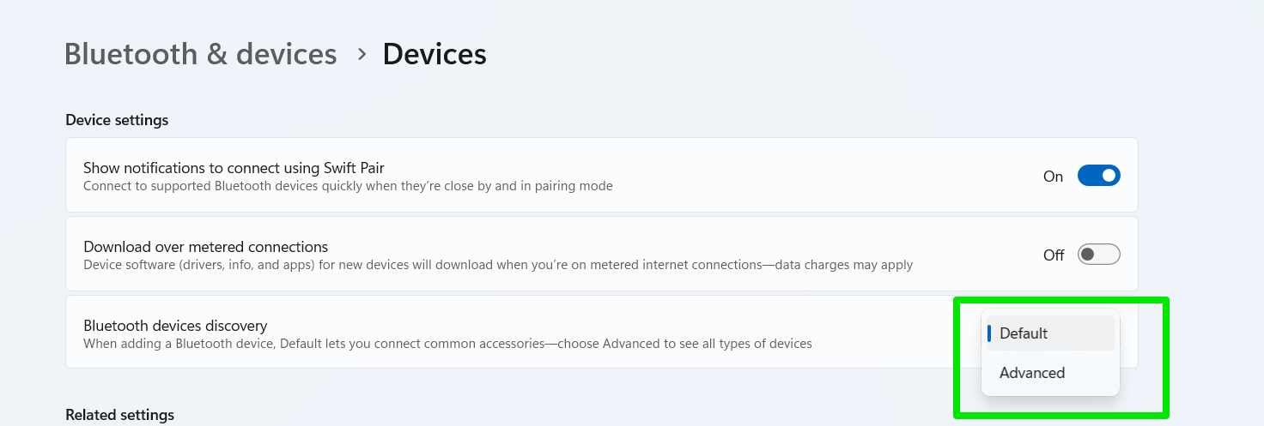Image resolution: width=1264 pixels, height=426 pixels.
Task: Click the Related settings section heading
Action: tap(119, 415)
